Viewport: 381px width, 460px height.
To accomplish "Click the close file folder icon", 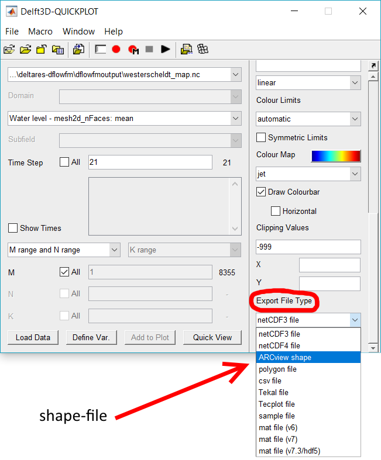I will coord(42,50).
